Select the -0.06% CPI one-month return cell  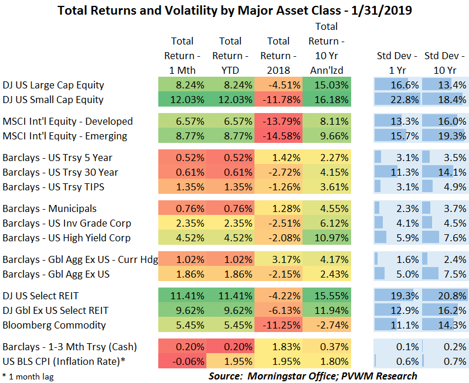click(x=182, y=361)
